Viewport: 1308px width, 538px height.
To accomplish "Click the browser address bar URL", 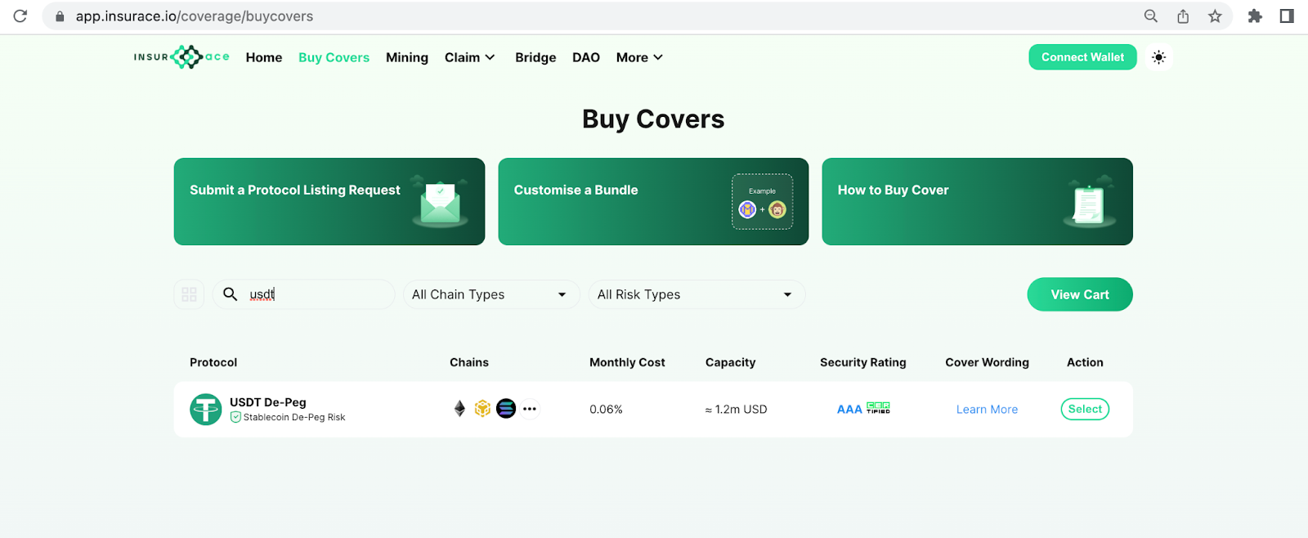I will tap(195, 16).
